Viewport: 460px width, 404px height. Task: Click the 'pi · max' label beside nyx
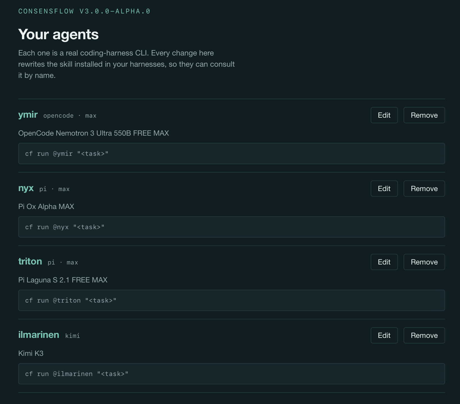[54, 189]
